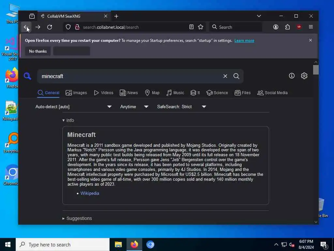Screen dimensions: 334x251
Task: Open the network tray icon
Action: tap(284, 244)
